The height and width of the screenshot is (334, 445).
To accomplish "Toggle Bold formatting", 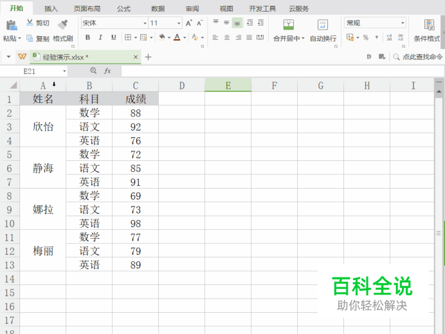I will coord(87,37).
